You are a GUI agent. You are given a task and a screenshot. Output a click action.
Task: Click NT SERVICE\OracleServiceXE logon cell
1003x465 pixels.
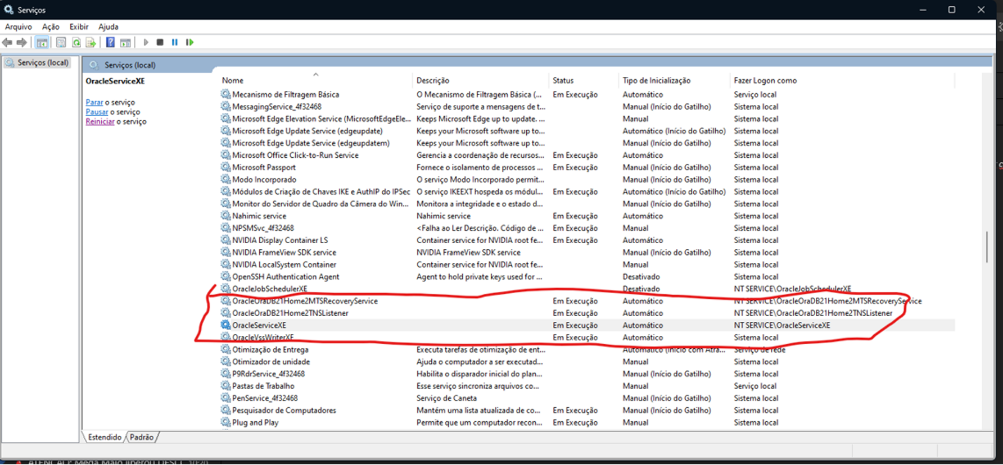(x=782, y=325)
